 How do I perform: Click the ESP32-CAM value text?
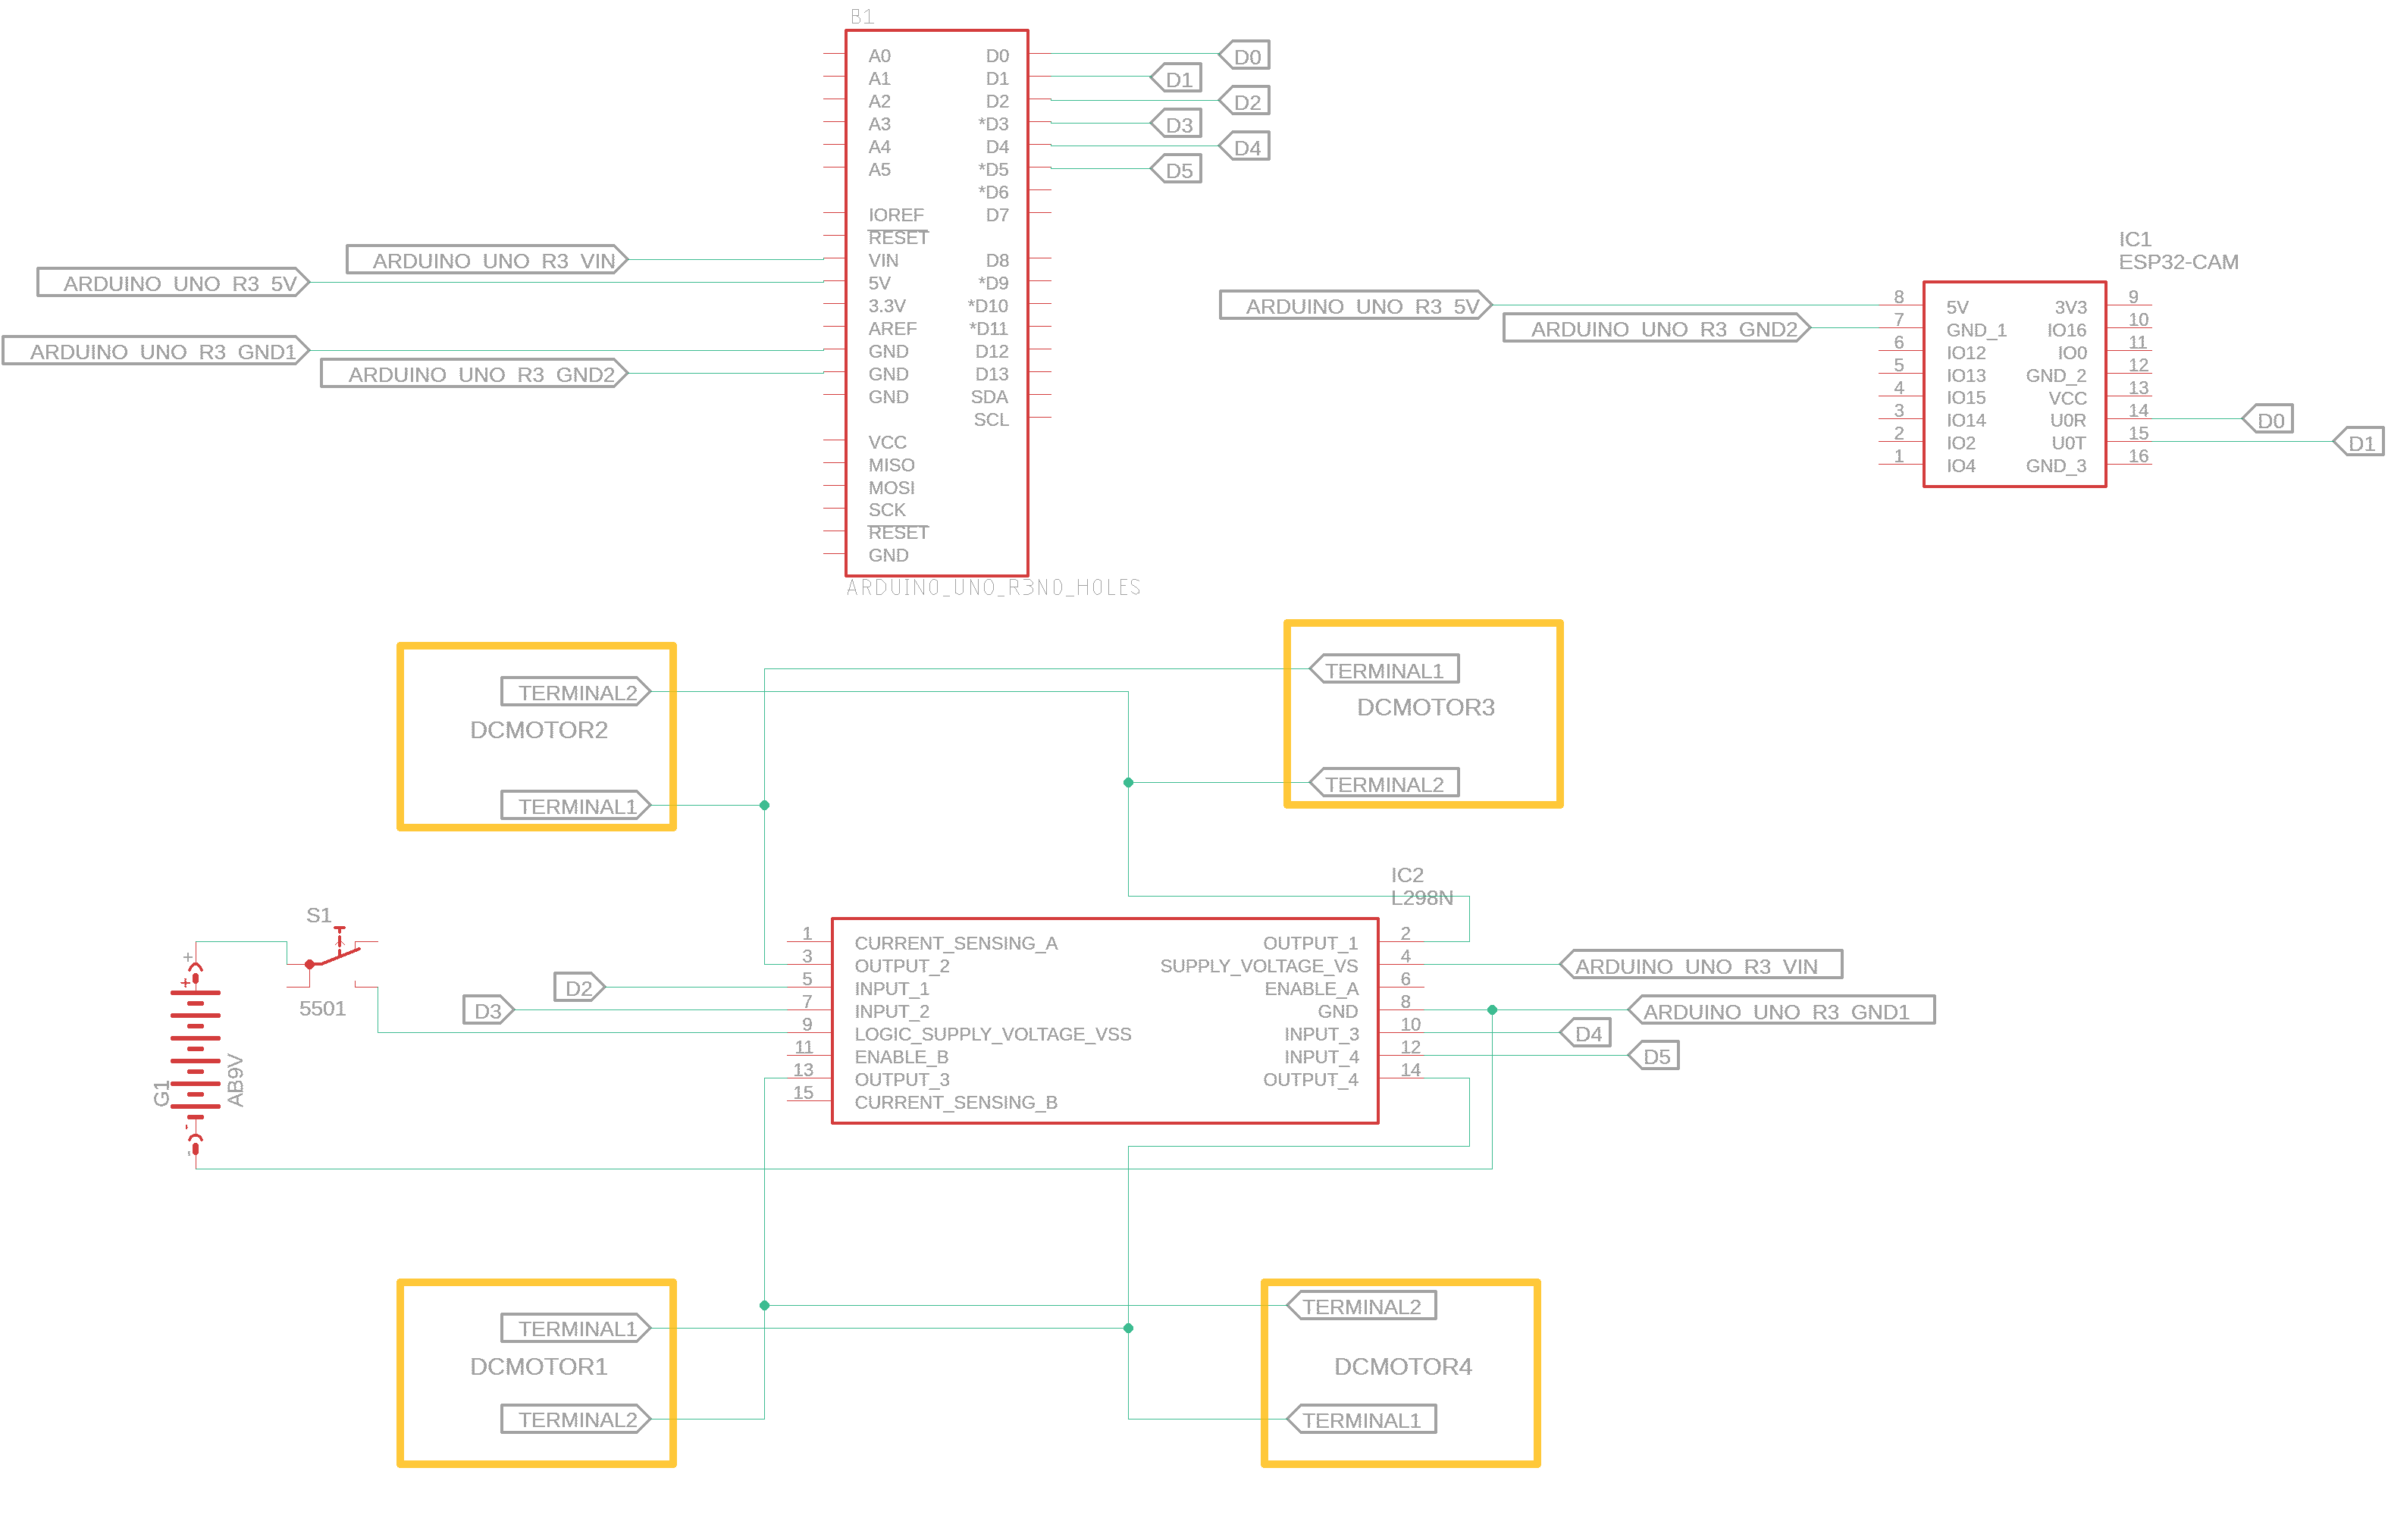click(x=2178, y=262)
